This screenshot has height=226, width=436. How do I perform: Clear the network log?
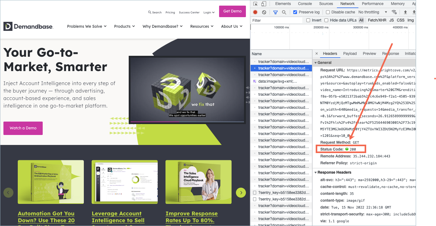pos(264,12)
